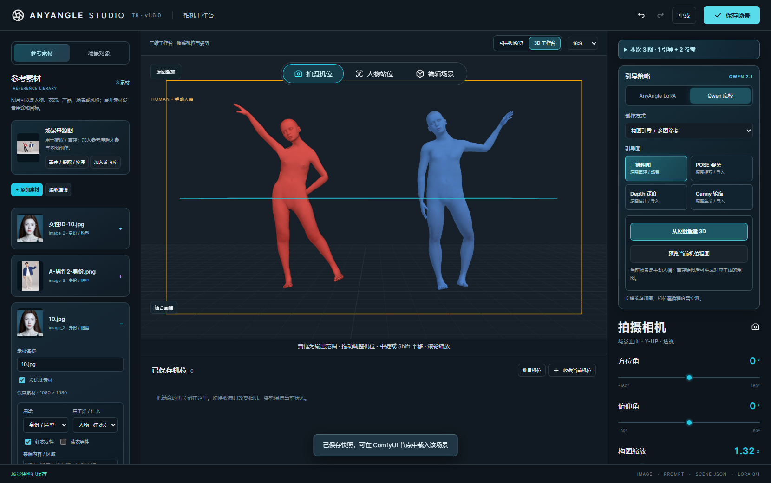Viewport: 771px width, 483px height.
Task: Click the 保存场景 button
Action: pyautogui.click(x=732, y=15)
